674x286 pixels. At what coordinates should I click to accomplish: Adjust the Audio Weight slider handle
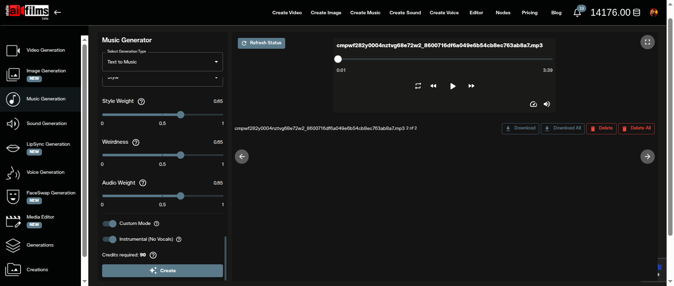(x=181, y=196)
